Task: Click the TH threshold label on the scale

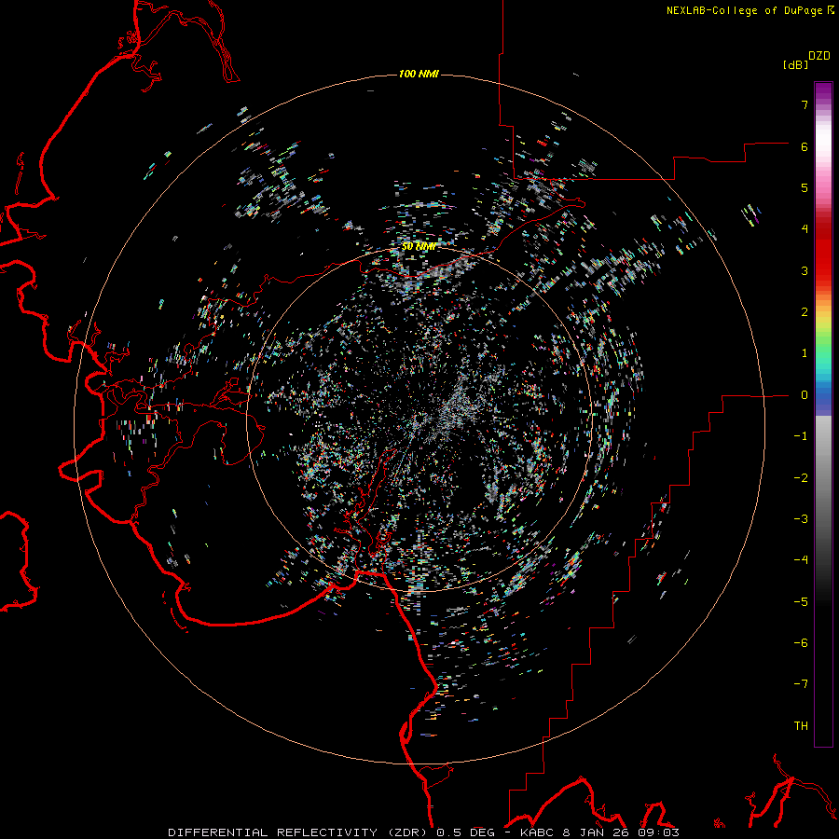Action: [x=801, y=726]
